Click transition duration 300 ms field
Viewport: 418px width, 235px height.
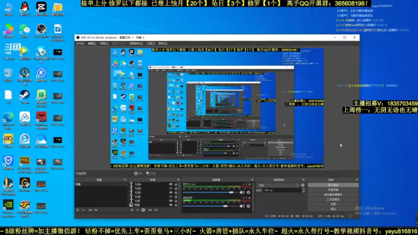[x=282, y=190]
